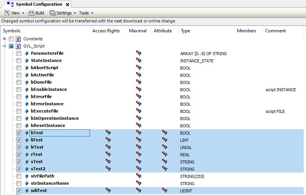Viewport: 306px width, 195px height.
Task: Click Access Rights icon for lrTest
Action: tap(108, 147)
